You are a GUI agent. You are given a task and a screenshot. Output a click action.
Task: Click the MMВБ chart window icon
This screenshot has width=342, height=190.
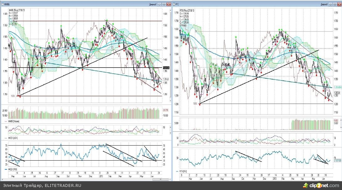coord(3,4)
